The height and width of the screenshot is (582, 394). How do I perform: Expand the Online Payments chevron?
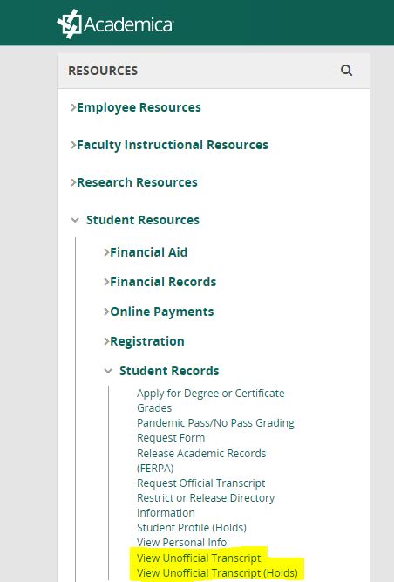pos(106,312)
